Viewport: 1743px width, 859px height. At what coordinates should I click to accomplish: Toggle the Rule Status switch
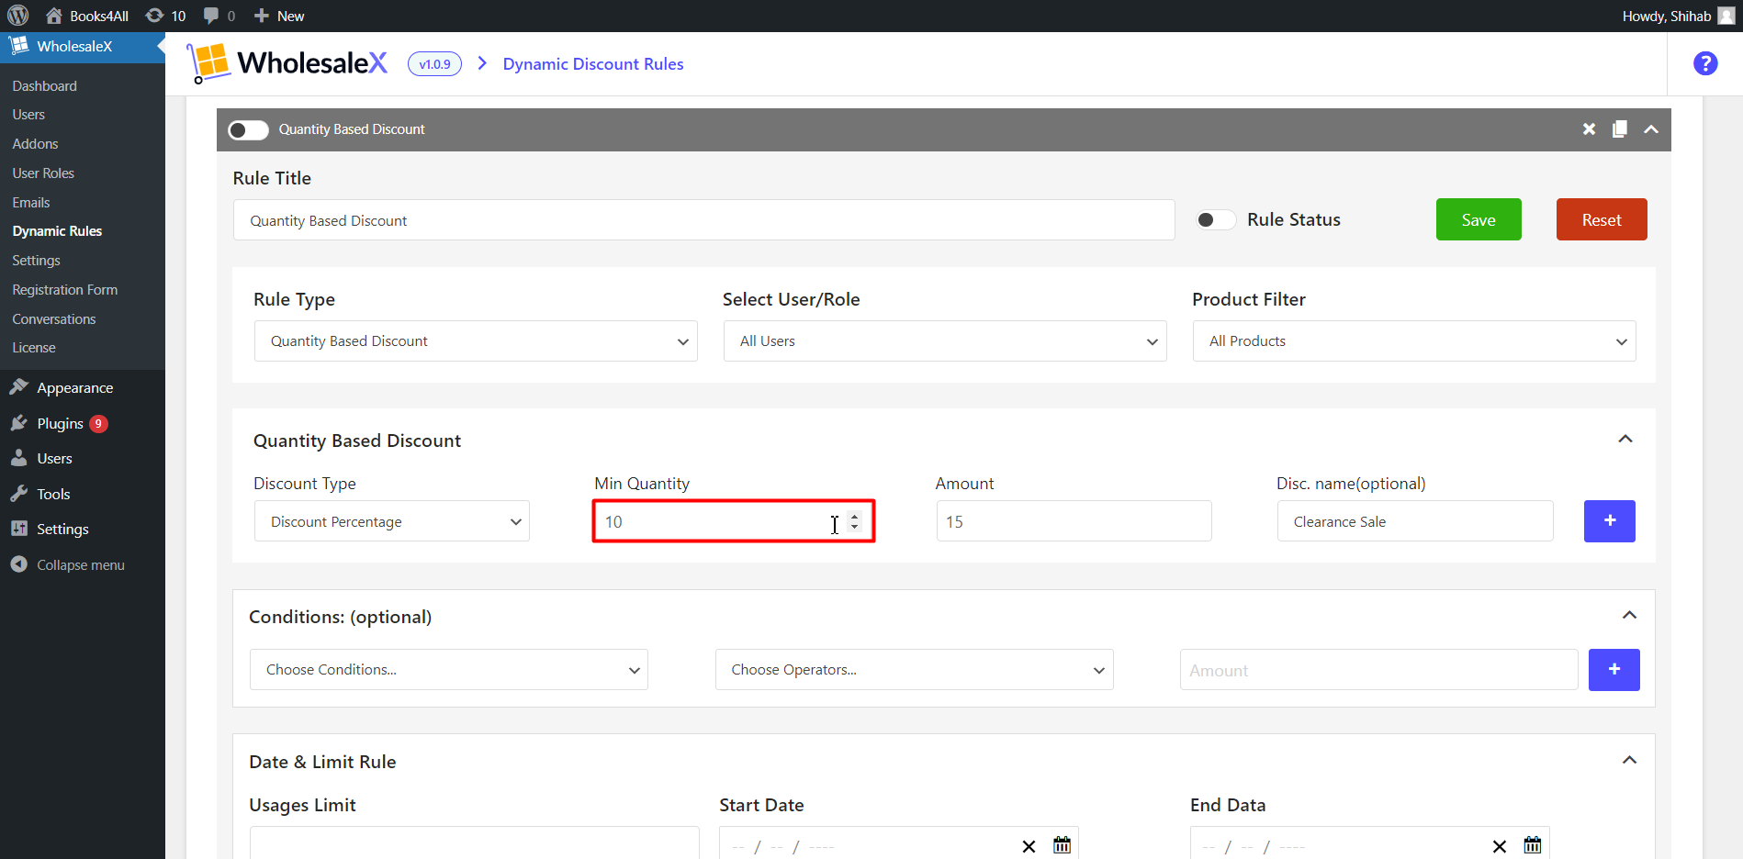(1215, 220)
